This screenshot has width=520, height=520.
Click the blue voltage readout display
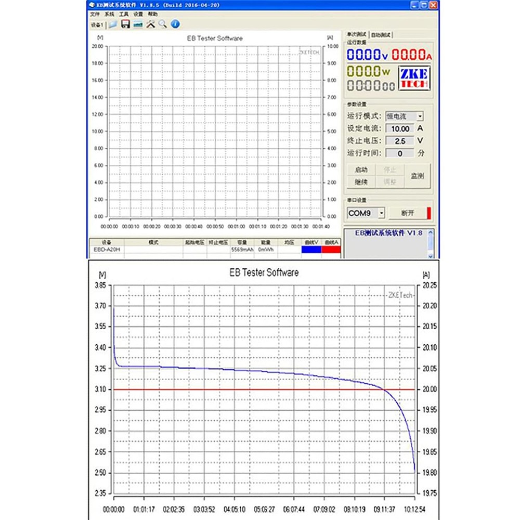[367, 55]
